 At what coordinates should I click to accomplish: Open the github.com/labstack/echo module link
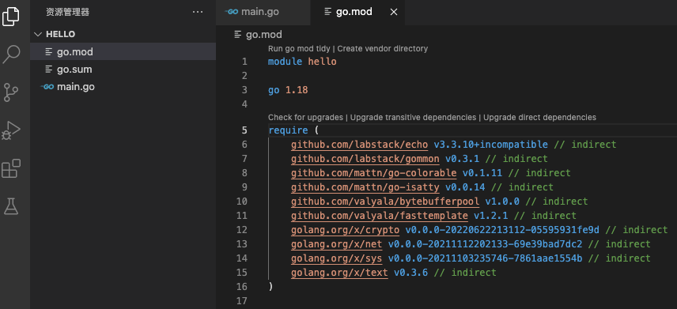359,145
